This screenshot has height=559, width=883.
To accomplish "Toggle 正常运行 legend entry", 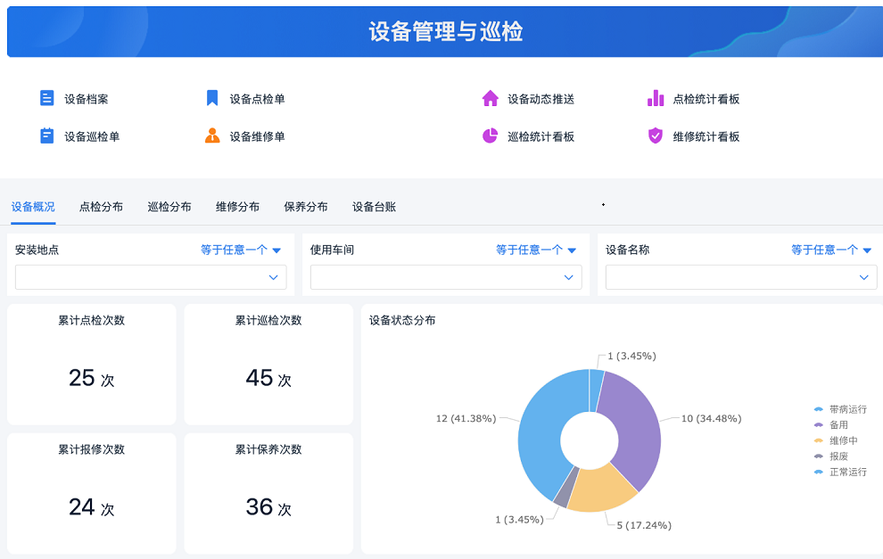I will click(841, 473).
